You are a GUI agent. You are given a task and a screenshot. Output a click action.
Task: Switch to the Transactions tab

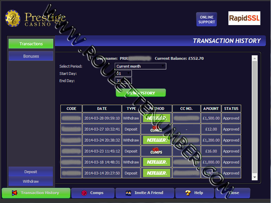31,44
